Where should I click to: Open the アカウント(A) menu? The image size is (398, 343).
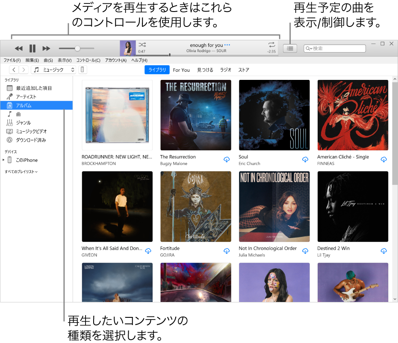[x=116, y=60]
